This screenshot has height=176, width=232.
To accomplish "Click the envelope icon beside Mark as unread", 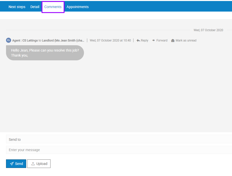I will pyautogui.click(x=172, y=40).
